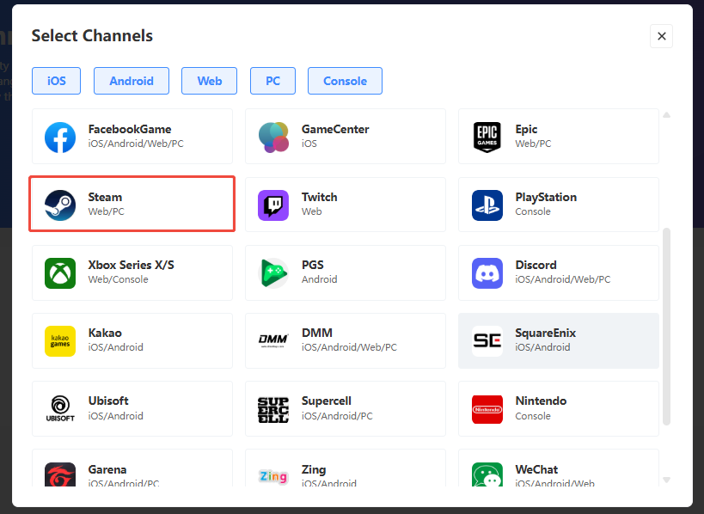Viewport: 704px width, 514px height.
Task: Select the Steam channel name
Action: point(105,197)
